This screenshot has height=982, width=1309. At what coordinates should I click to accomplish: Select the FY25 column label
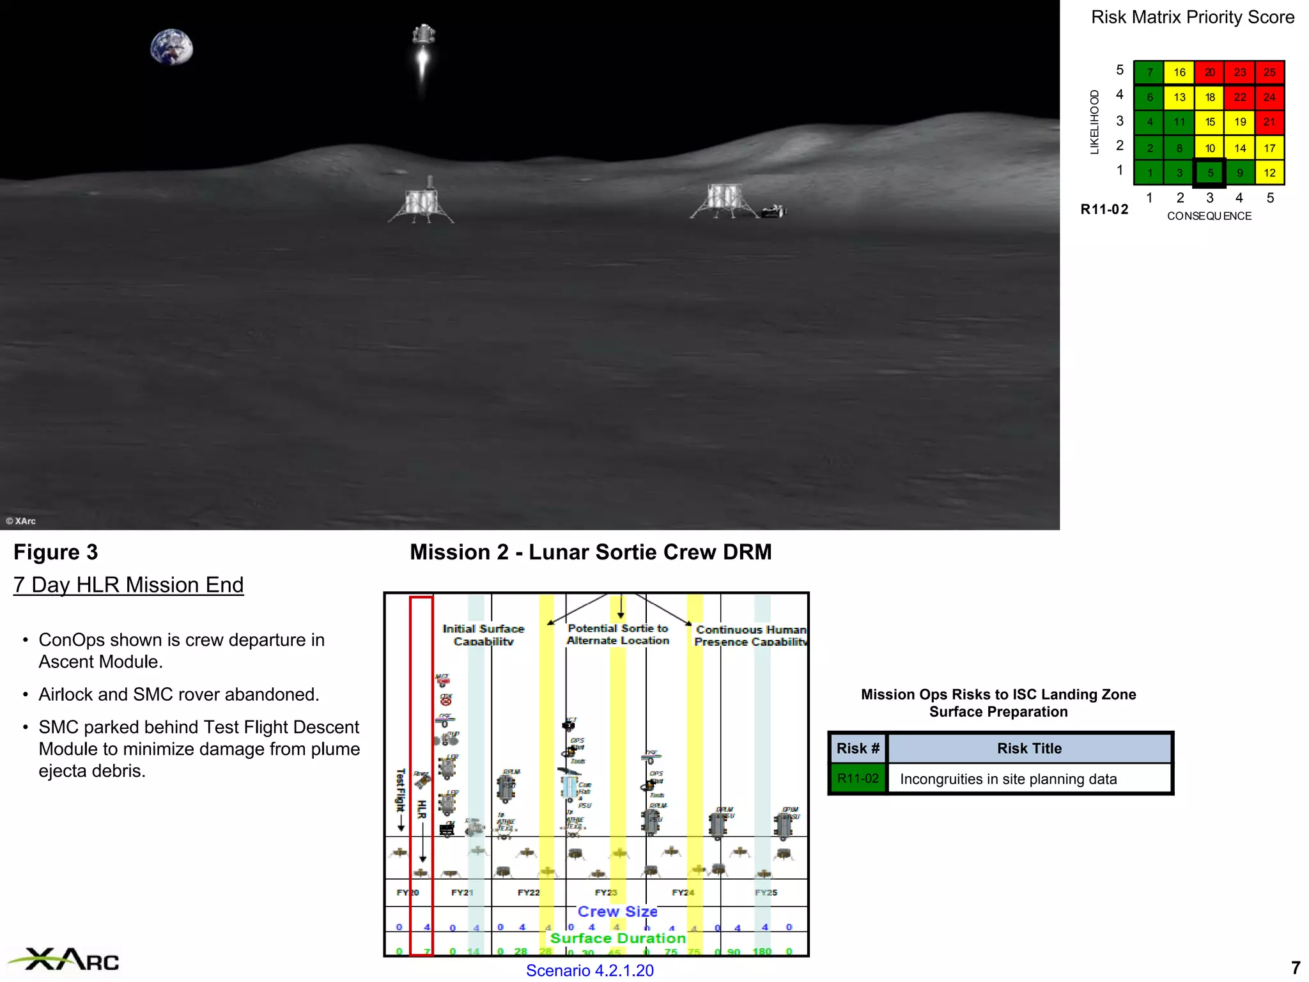[766, 892]
